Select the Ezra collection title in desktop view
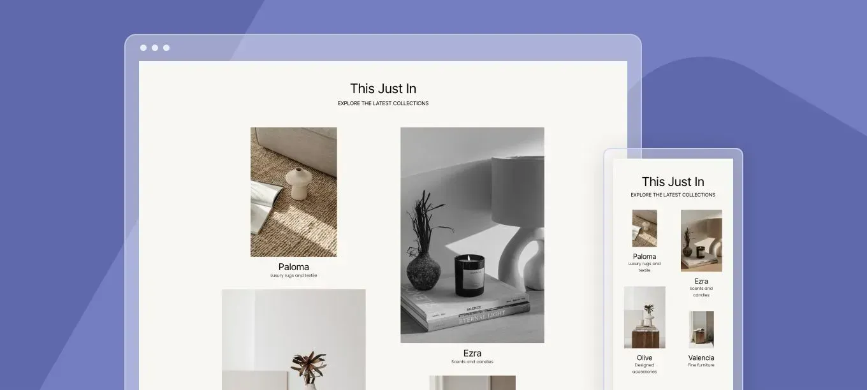Image resolution: width=867 pixels, height=390 pixels. (472, 353)
